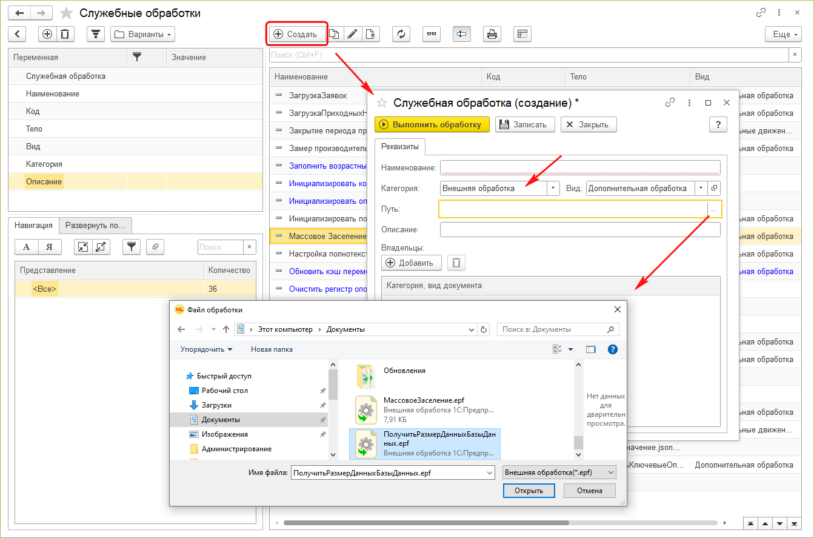Click the refresh list icon in toolbar
The image size is (814, 538).
click(x=401, y=34)
